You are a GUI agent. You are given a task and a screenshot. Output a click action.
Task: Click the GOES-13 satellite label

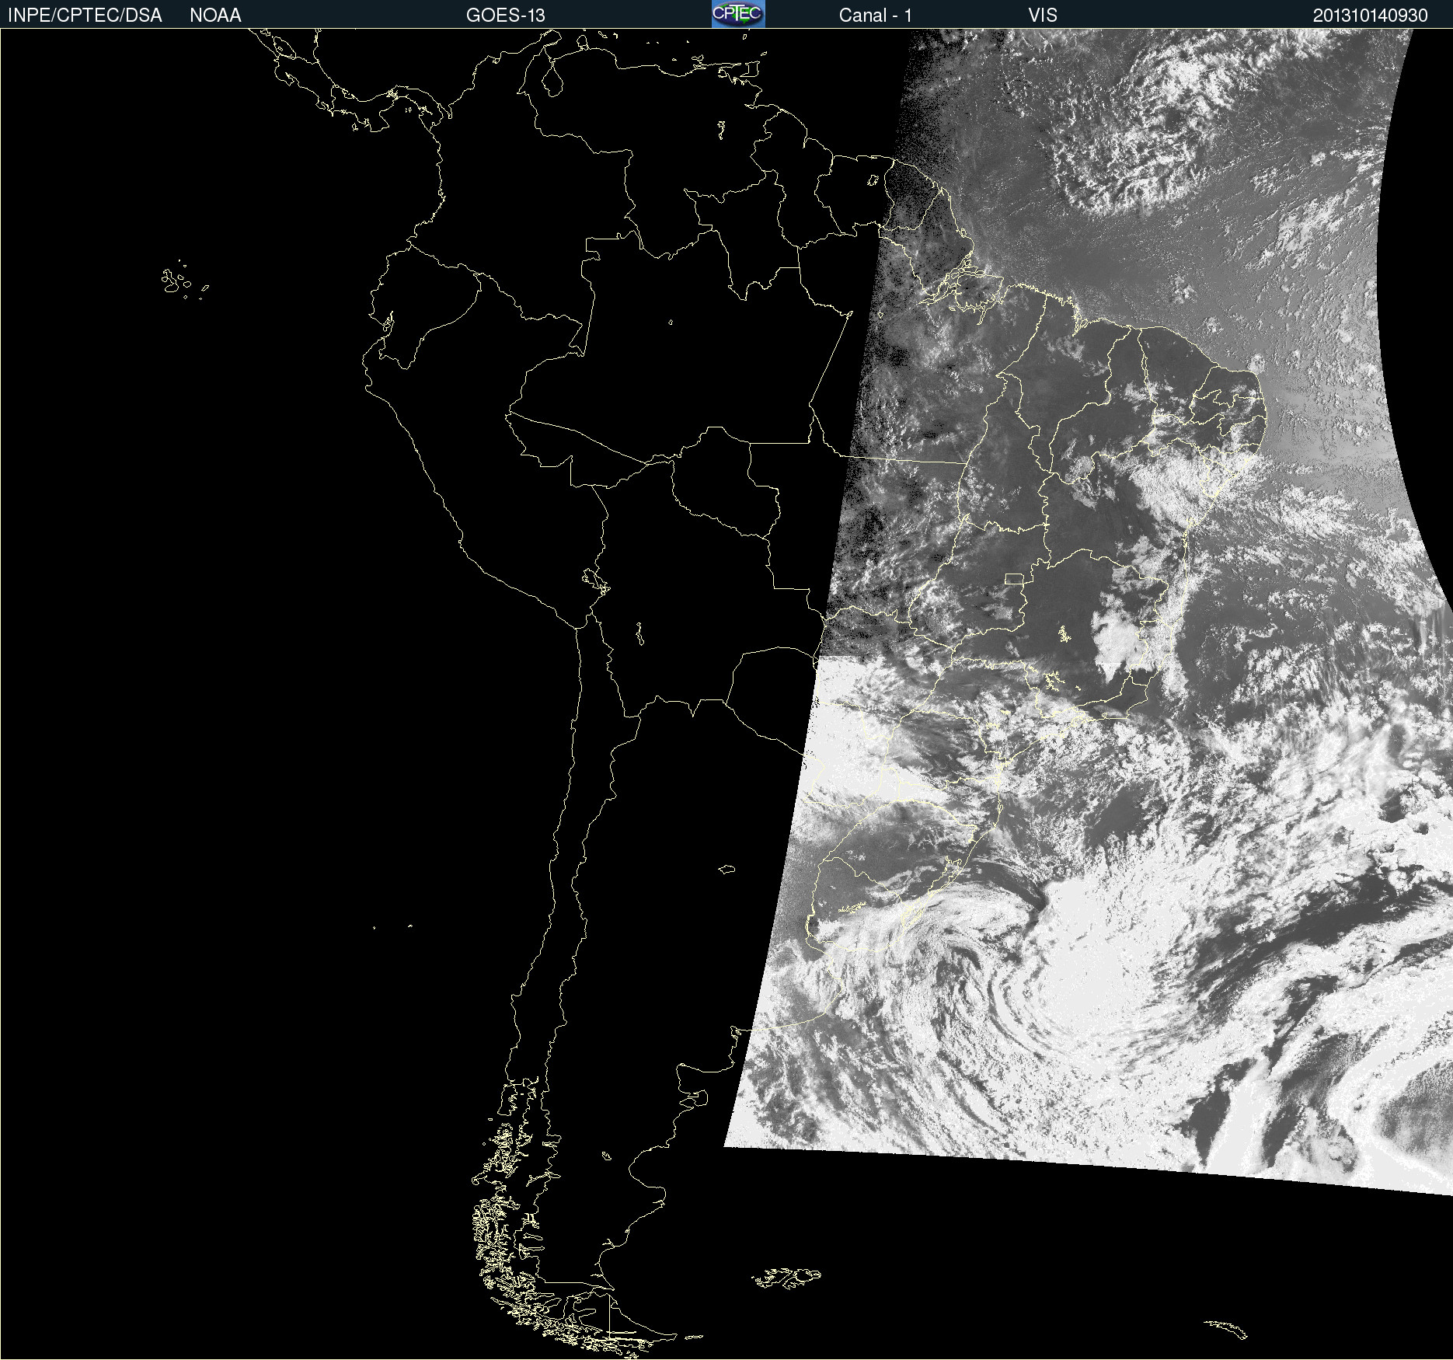[506, 16]
